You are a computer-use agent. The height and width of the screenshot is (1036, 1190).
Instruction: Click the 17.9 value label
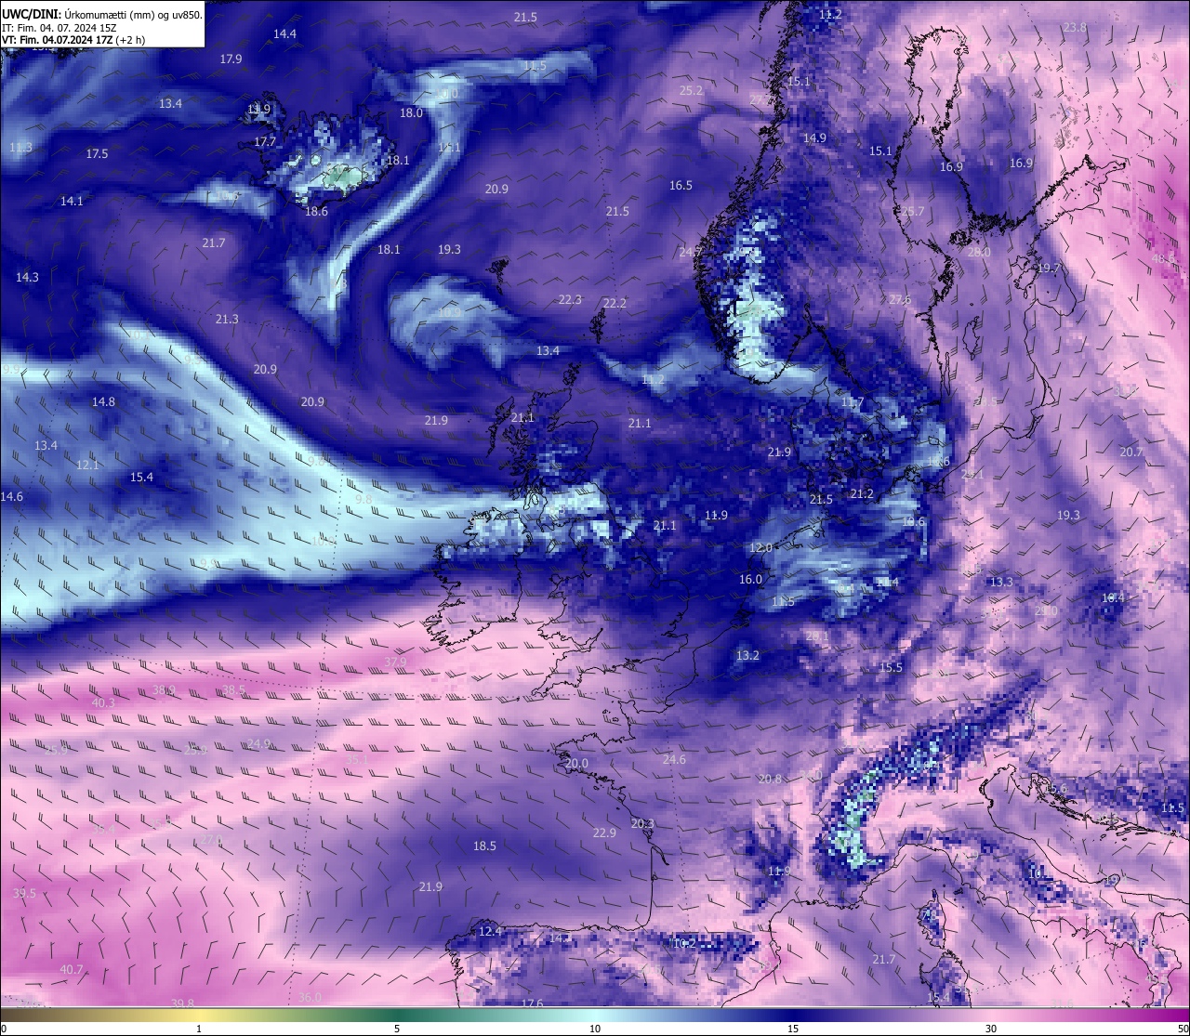231,59
